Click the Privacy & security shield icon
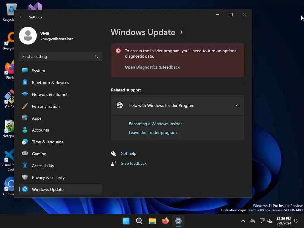304x228 pixels. 25,177
